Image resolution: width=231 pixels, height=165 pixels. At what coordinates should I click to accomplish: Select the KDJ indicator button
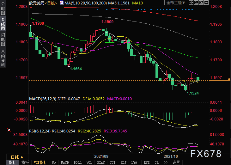tap(124, 162)
